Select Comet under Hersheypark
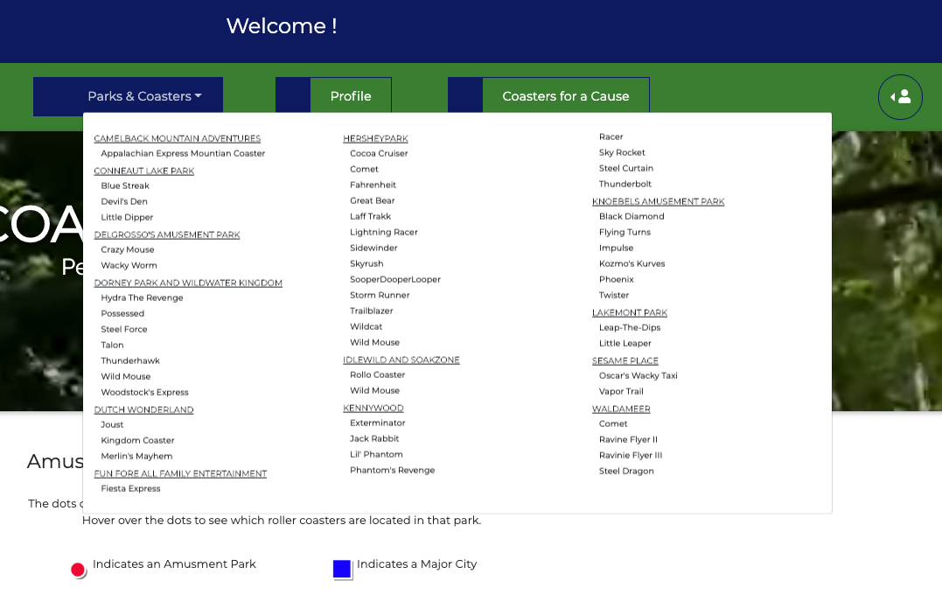Image resolution: width=942 pixels, height=602 pixels. [364, 169]
